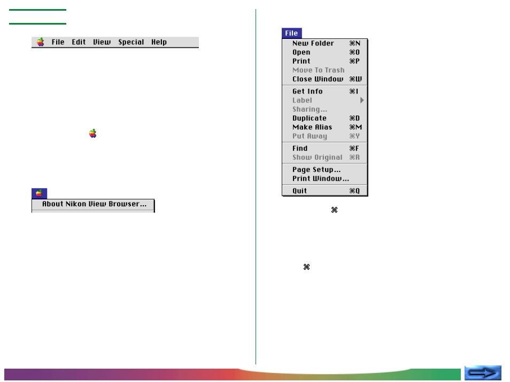Choose Find from File menu
The image size is (510, 382).
click(324, 149)
